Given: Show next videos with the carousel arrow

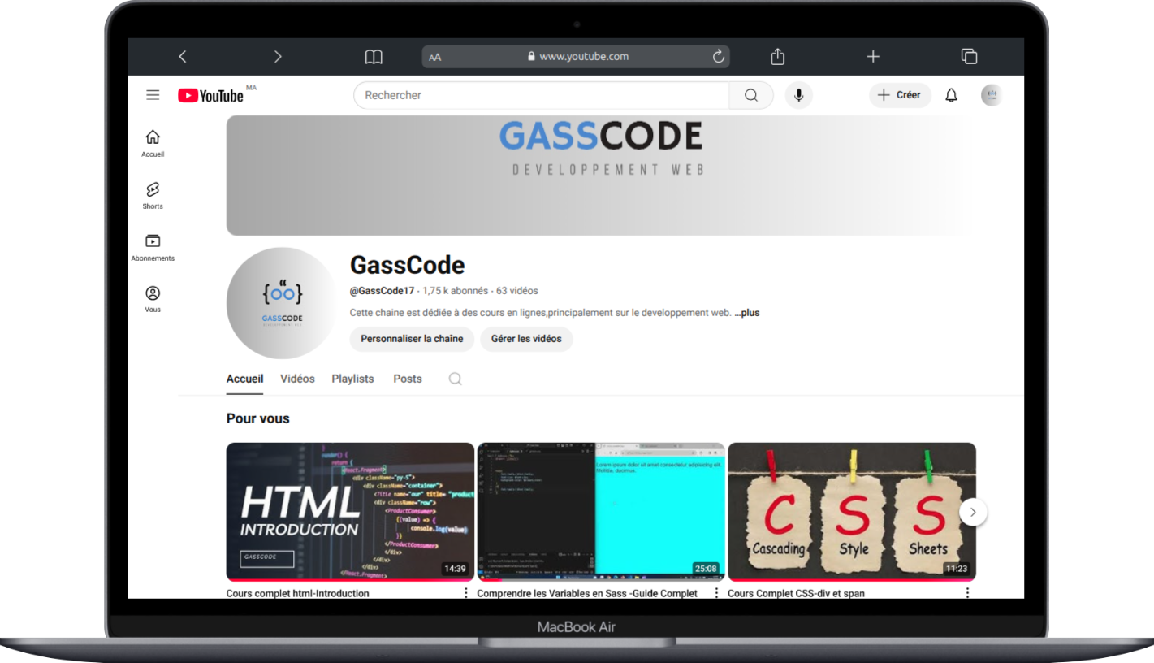Looking at the screenshot, I should pyautogui.click(x=974, y=513).
